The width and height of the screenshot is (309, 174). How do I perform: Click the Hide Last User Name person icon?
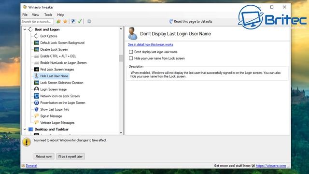pyautogui.click(x=37, y=76)
